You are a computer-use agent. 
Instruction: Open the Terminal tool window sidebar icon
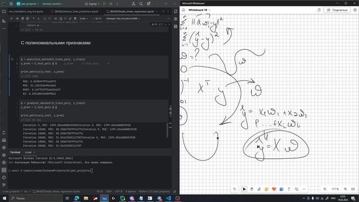click(4, 170)
